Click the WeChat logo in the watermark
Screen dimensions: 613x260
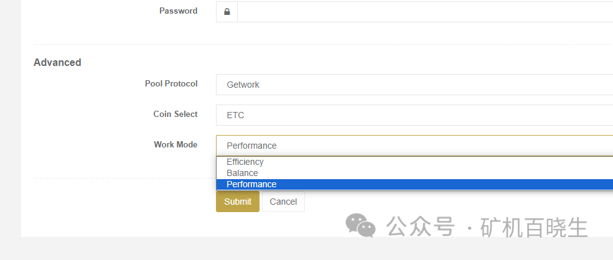(x=360, y=225)
